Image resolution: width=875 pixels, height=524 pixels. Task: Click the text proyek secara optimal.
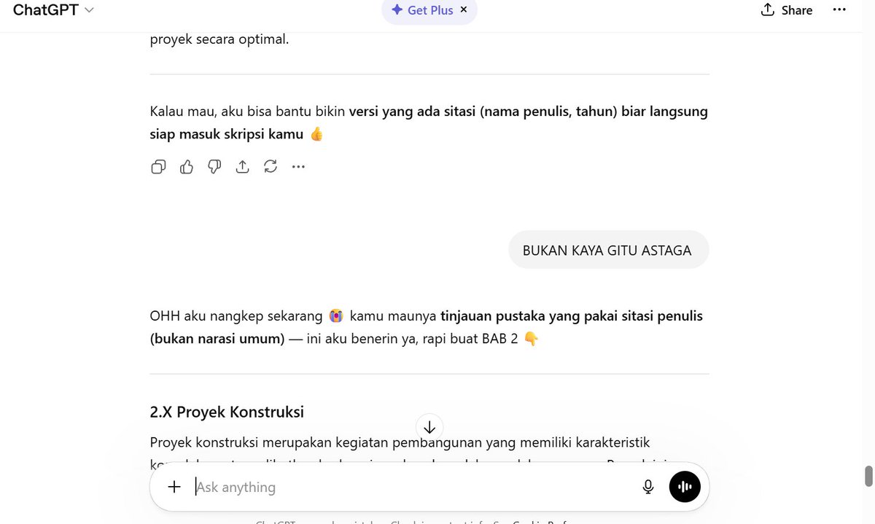coord(219,39)
